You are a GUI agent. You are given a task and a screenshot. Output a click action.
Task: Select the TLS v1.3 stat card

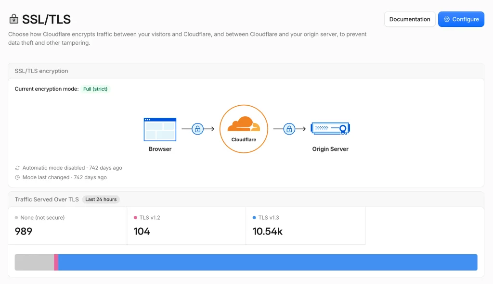tap(306, 226)
